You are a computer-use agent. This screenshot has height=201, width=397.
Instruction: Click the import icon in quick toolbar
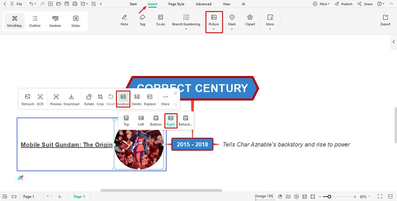[94, 4]
